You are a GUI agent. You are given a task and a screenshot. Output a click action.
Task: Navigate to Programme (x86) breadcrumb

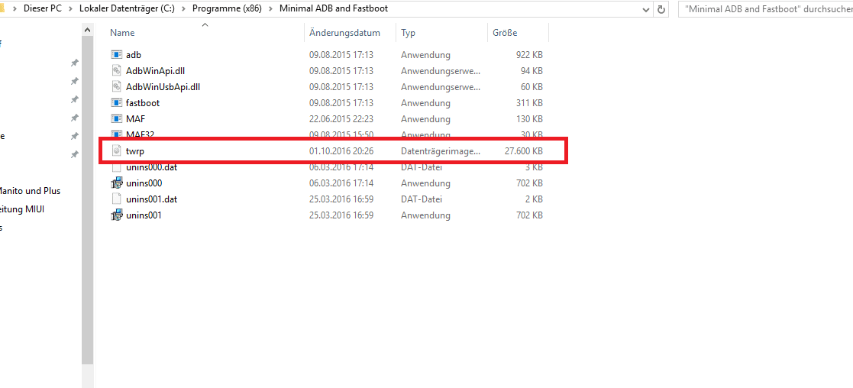coord(227,9)
